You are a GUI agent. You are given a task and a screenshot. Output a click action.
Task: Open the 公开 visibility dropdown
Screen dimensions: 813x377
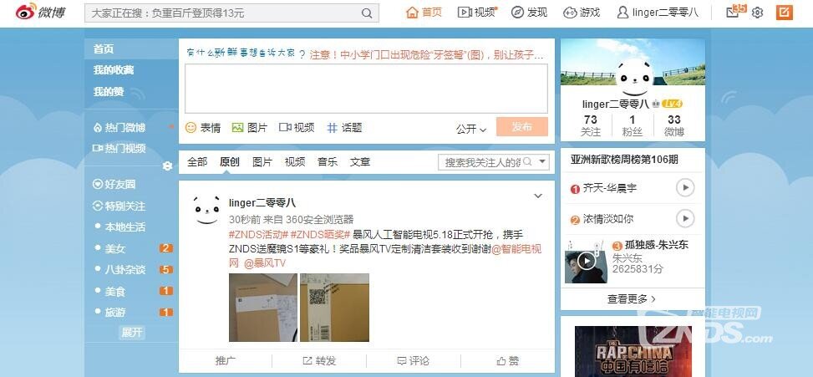click(471, 129)
